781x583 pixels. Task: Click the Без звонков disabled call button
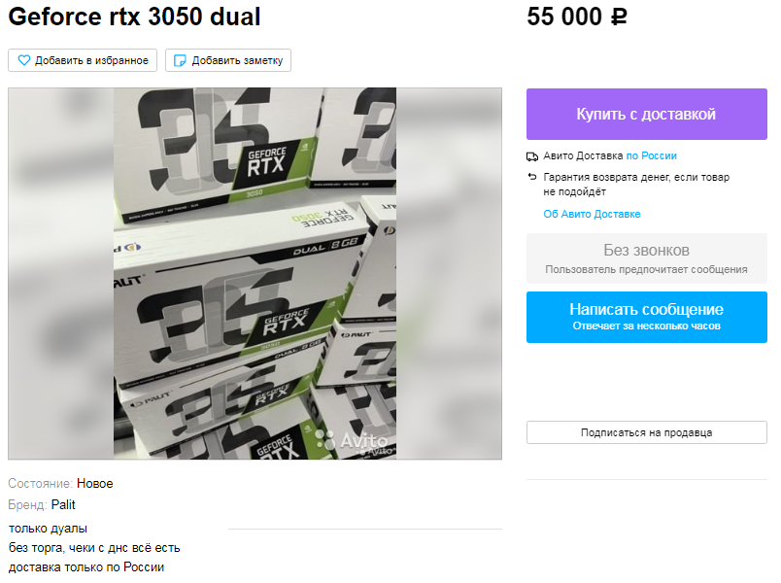coord(647,258)
